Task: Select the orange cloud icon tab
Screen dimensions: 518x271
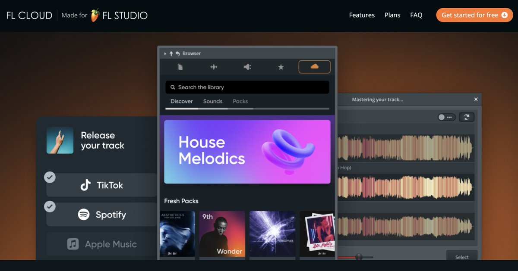Action: (315, 67)
